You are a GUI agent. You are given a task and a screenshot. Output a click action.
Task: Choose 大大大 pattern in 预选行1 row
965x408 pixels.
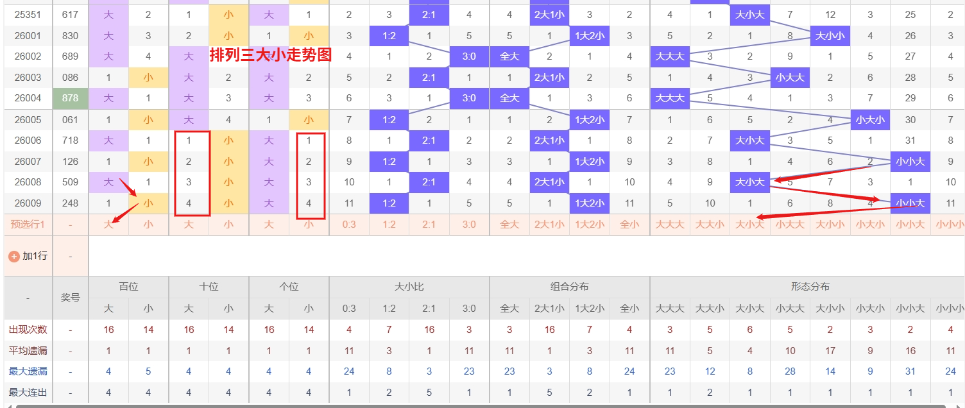[670, 225]
